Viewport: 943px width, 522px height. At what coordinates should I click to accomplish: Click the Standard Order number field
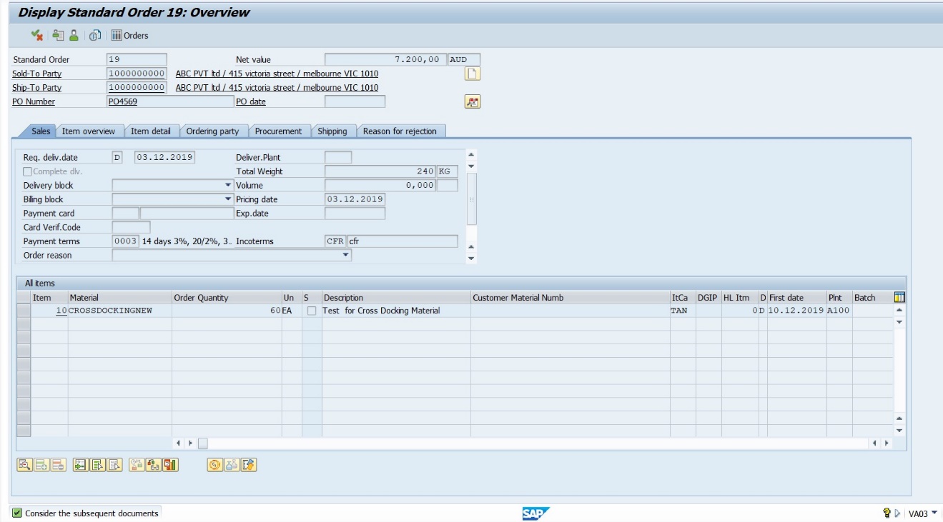pyautogui.click(x=137, y=59)
